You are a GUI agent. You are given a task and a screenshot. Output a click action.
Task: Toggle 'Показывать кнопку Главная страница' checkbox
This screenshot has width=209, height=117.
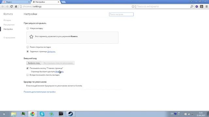point(27,68)
